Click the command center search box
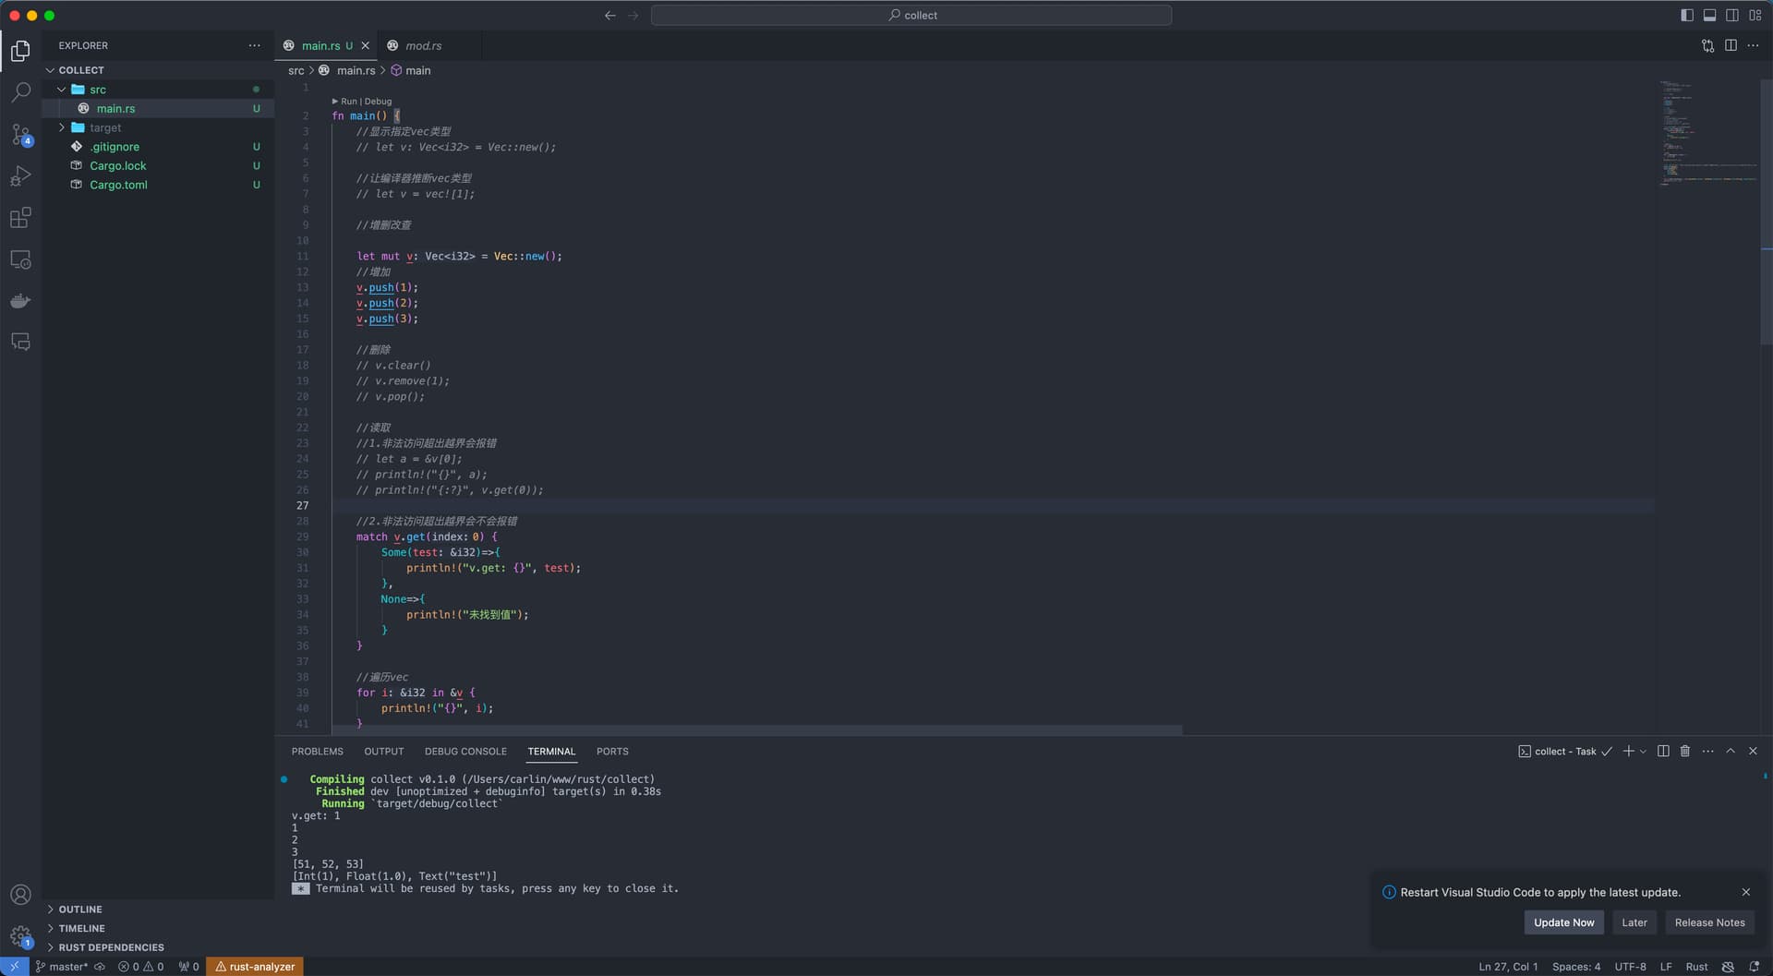Viewport: 1773px width, 976px height. click(911, 15)
